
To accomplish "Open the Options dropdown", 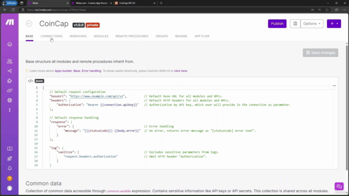I will [x=312, y=23].
